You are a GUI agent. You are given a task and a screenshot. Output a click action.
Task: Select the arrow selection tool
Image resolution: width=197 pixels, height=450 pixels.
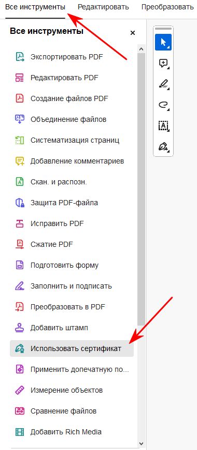[x=163, y=42]
